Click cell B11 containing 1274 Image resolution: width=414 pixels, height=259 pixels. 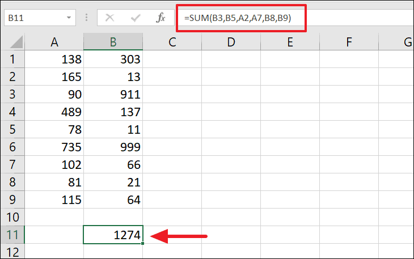[113, 235]
